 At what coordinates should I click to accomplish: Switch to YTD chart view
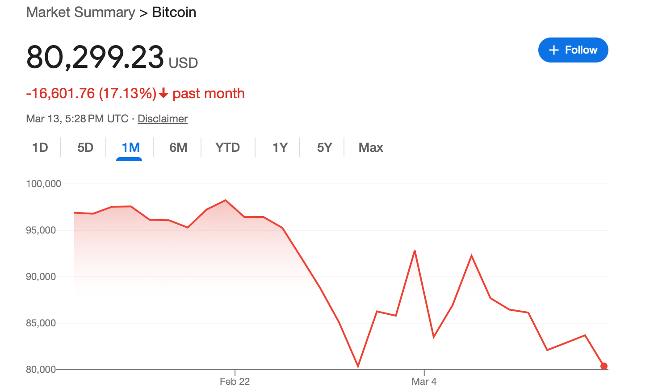[227, 147]
